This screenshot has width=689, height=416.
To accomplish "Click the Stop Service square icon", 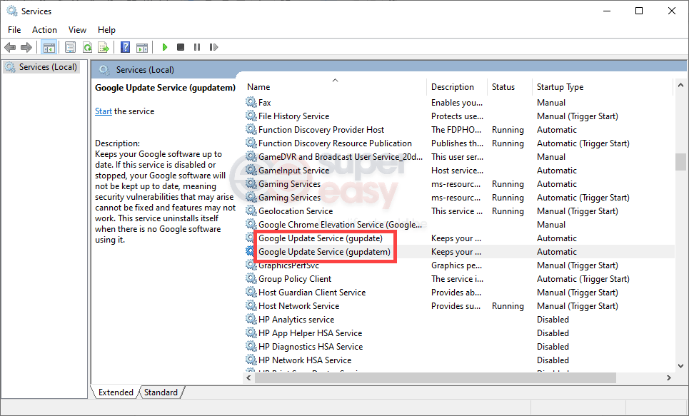I will click(x=180, y=47).
